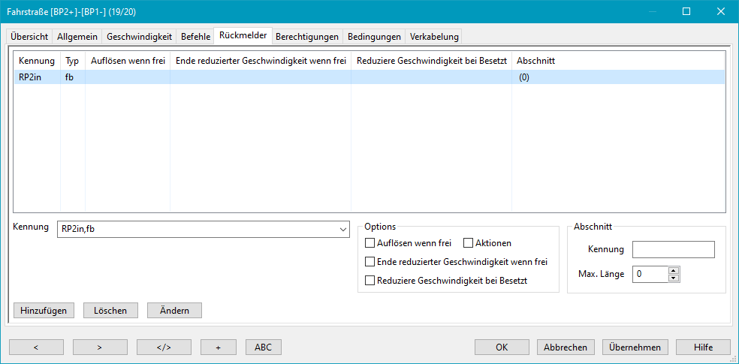The image size is (739, 364).
Task: Decrease Max. Länge with down arrow
Action: (x=674, y=278)
